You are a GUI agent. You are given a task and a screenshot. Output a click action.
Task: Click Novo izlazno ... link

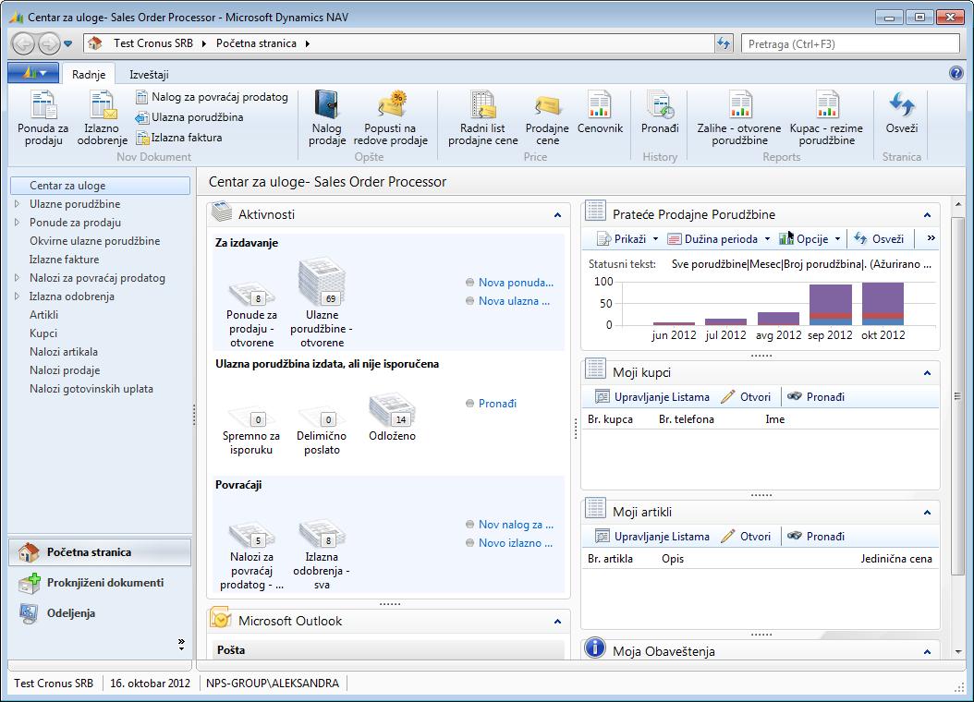click(x=515, y=543)
